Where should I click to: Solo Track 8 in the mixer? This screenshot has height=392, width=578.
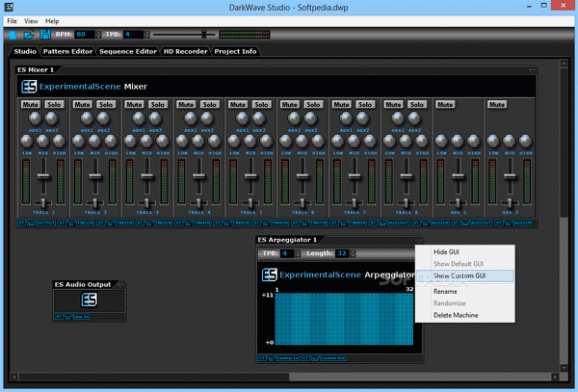[x=417, y=105]
